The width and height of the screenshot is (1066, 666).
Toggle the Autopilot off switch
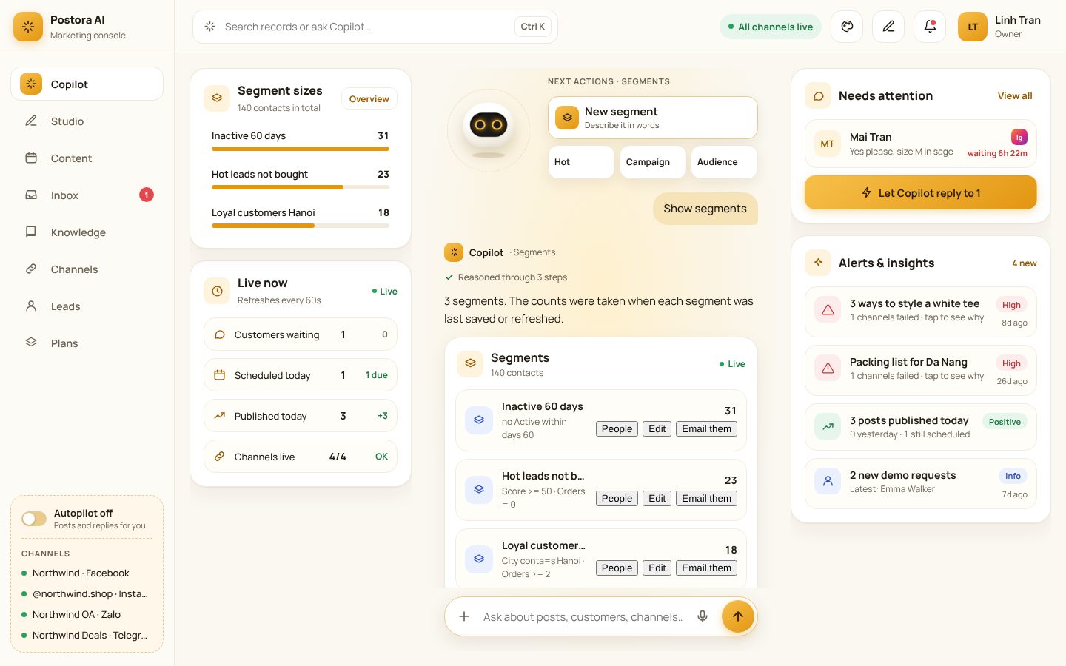pos(34,519)
